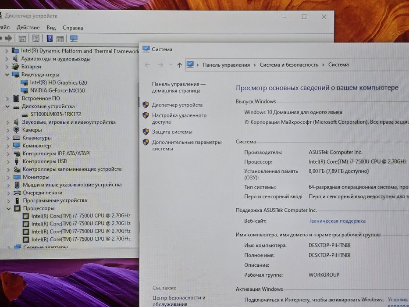Click the Техническая поддержка website link
The height and width of the screenshot is (307, 409).
(x=337, y=221)
